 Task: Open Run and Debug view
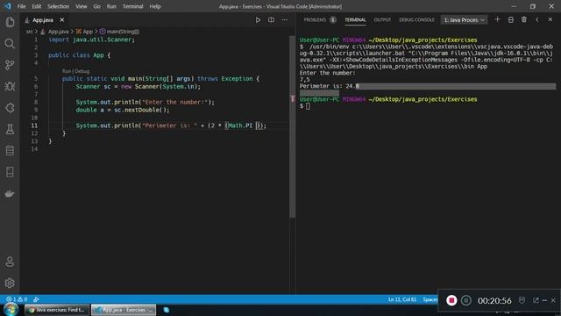pos(10,86)
